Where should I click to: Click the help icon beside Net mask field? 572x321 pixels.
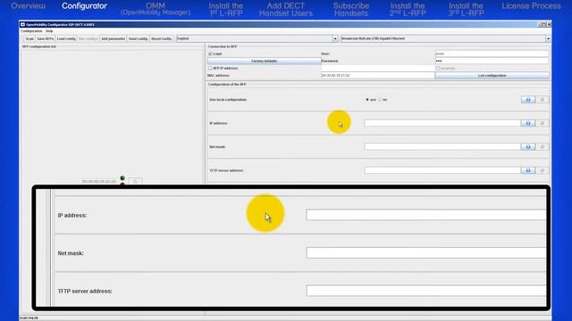point(528,146)
